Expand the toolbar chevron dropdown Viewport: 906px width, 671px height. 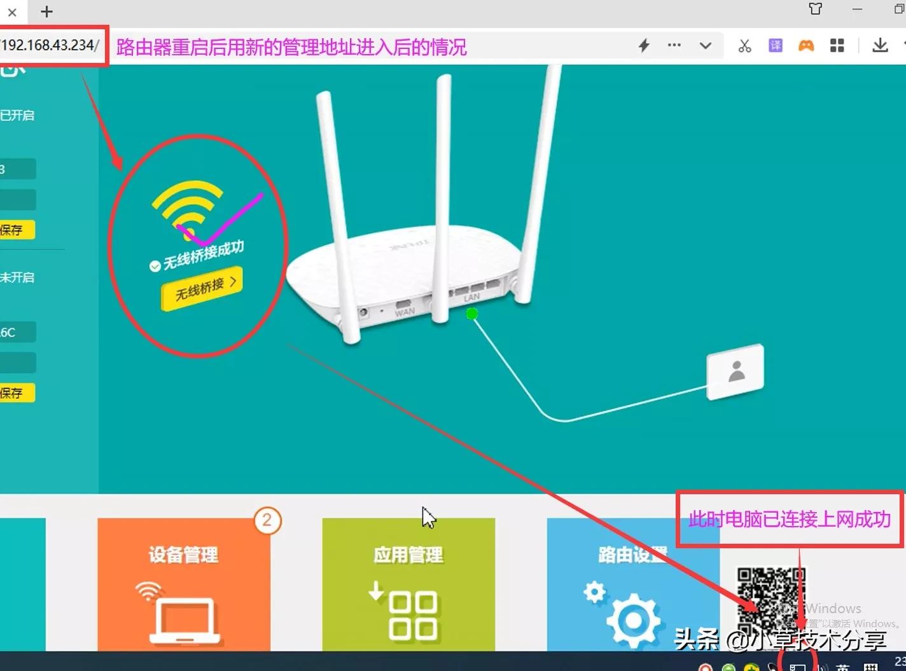click(706, 45)
